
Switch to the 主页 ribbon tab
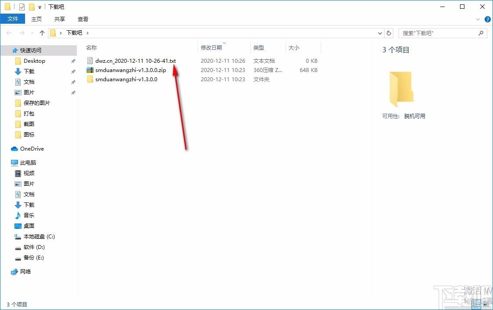pos(36,19)
